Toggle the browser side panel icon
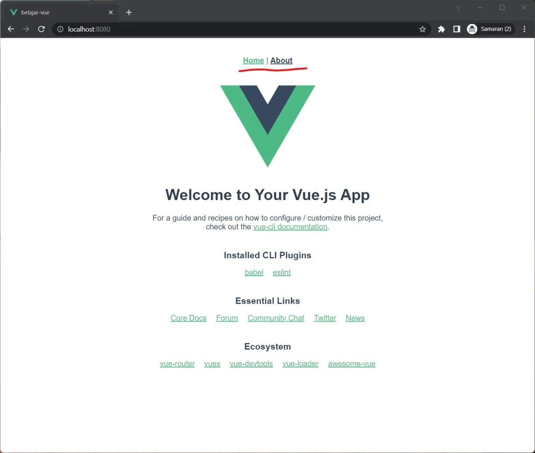Screen dimensions: 535x453 [457, 29]
